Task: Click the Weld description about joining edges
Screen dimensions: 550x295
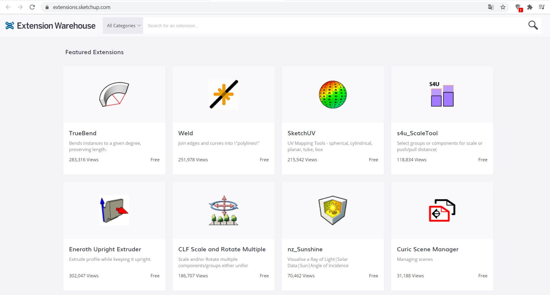Action: pyautogui.click(x=219, y=143)
